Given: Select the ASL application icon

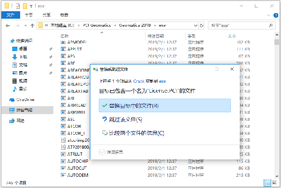Looking at the screenshot, I should [63, 119].
